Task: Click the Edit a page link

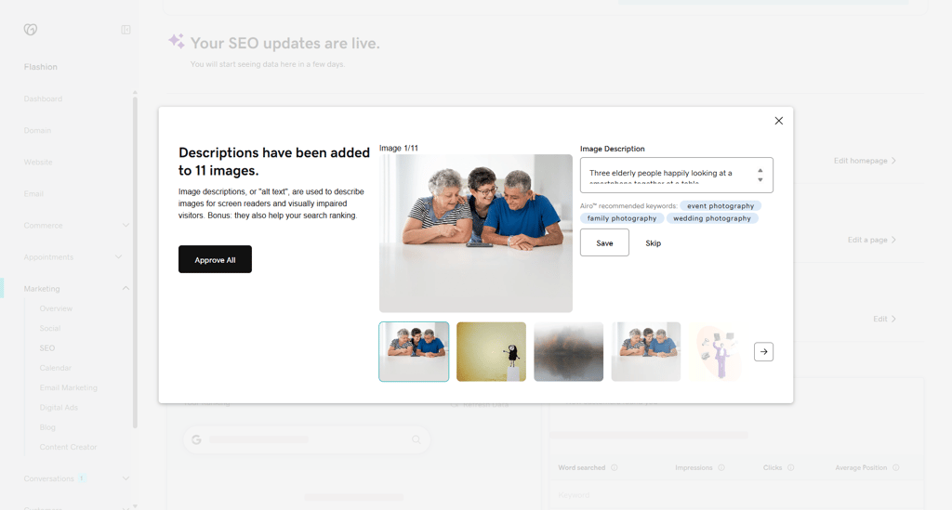Action: coord(872,241)
